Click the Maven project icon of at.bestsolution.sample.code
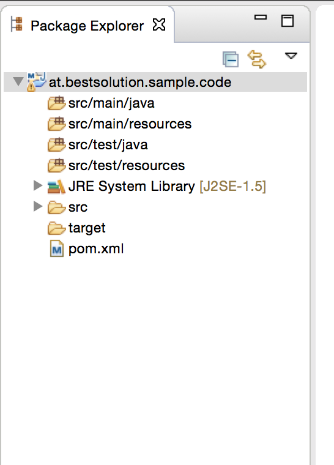This screenshot has height=465, width=334. click(36, 81)
